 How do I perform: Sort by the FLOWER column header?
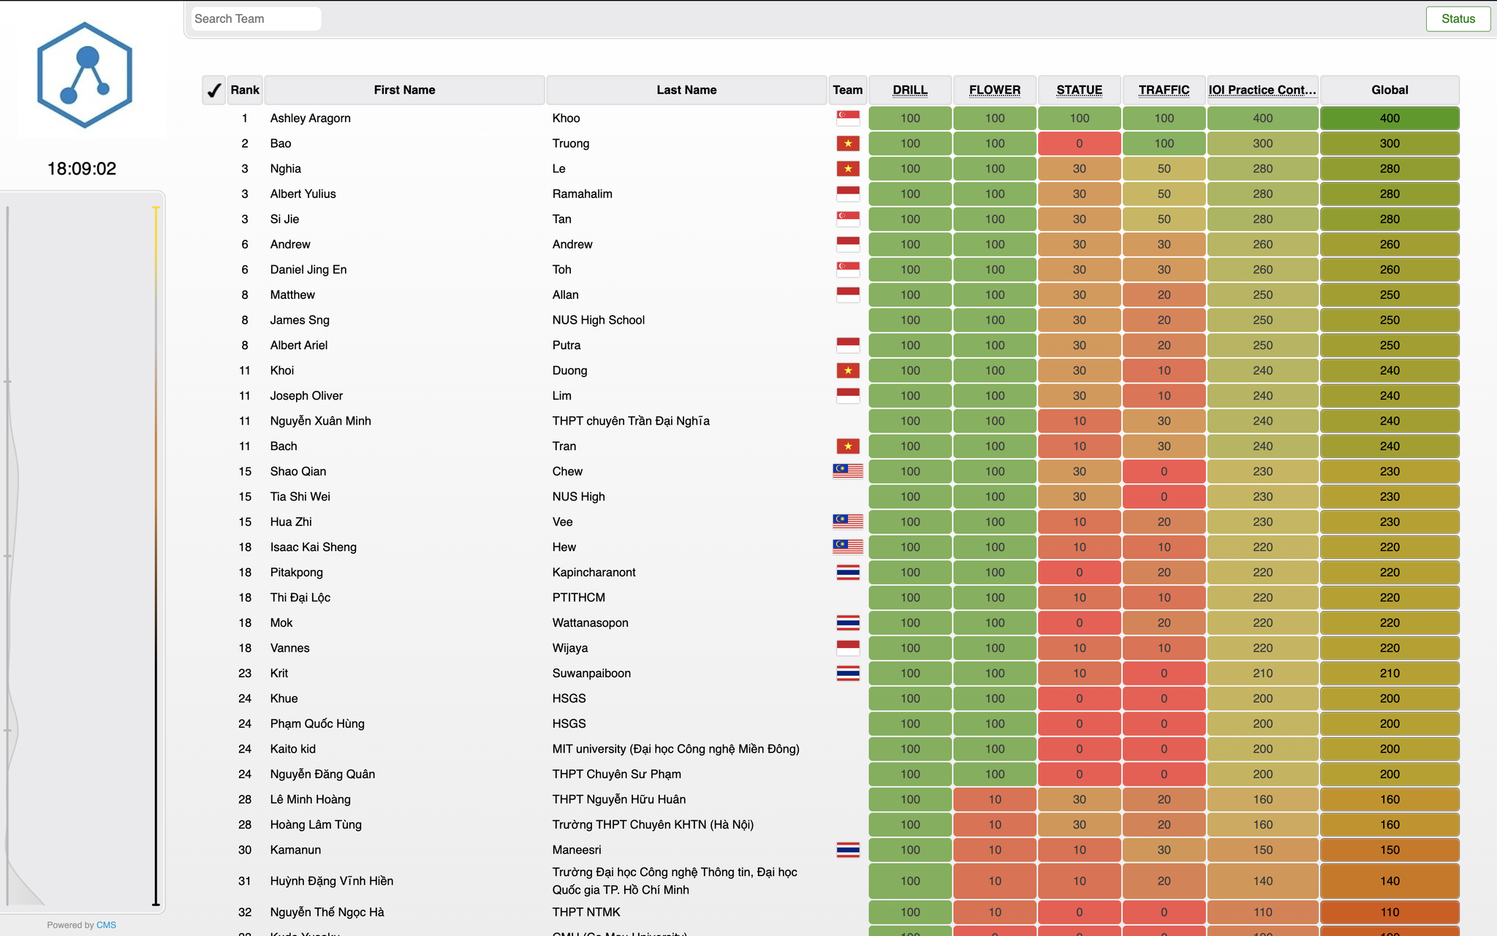tap(995, 90)
